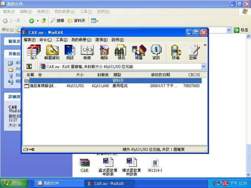The image size is (251, 188).
Task: Select the 遙控車模擬 application file row
Action: pyautogui.click(x=41, y=86)
